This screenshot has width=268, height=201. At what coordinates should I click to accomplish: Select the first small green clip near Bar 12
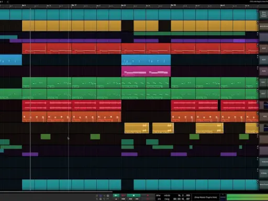tap(46, 137)
